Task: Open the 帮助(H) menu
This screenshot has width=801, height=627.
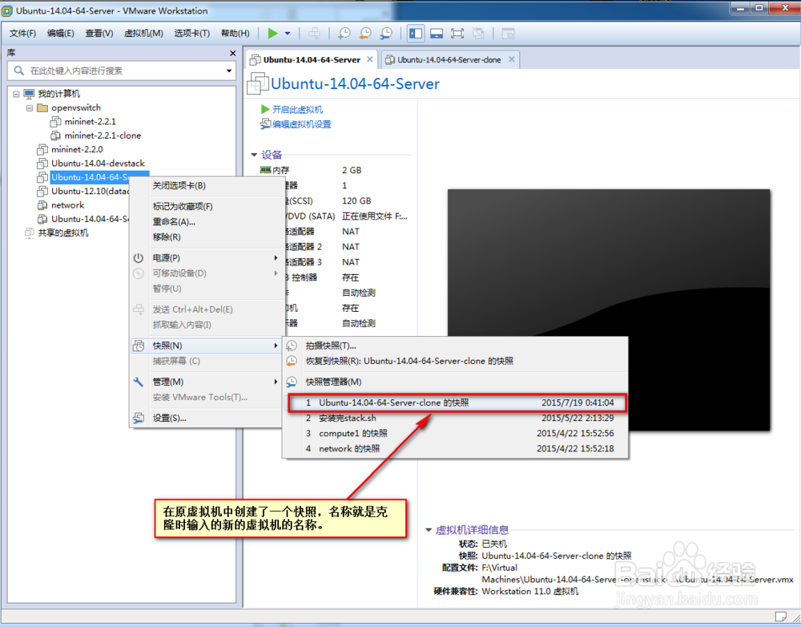Action: tap(235, 33)
